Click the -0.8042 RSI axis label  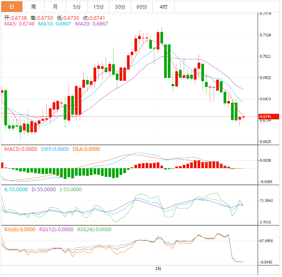pos(266,262)
